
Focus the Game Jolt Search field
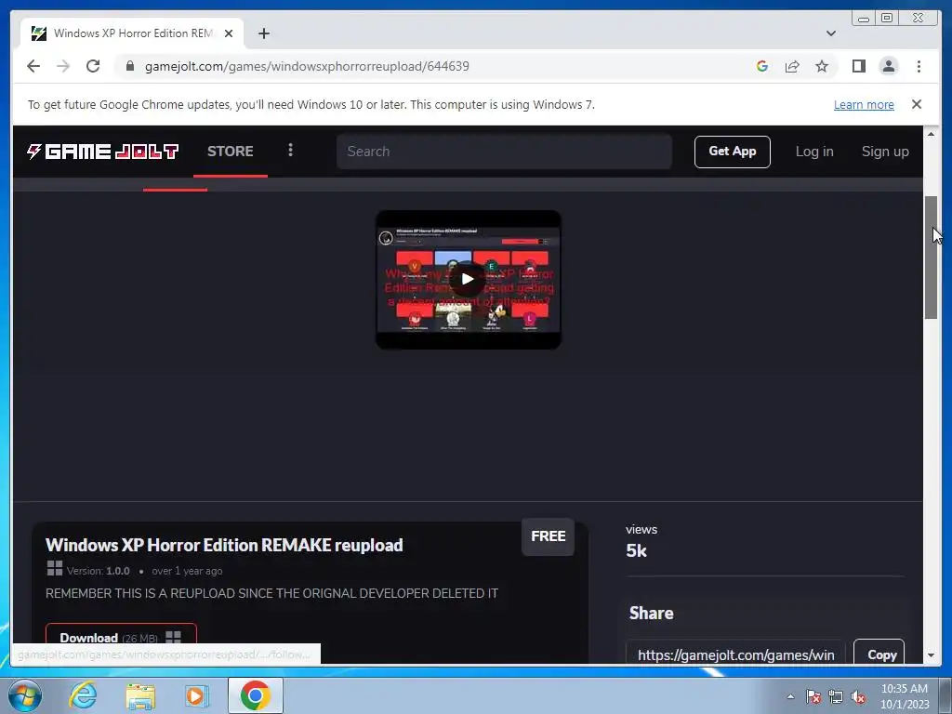tap(504, 152)
